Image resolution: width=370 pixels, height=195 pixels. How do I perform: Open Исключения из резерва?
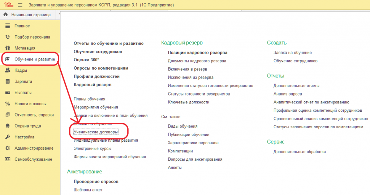191,77
